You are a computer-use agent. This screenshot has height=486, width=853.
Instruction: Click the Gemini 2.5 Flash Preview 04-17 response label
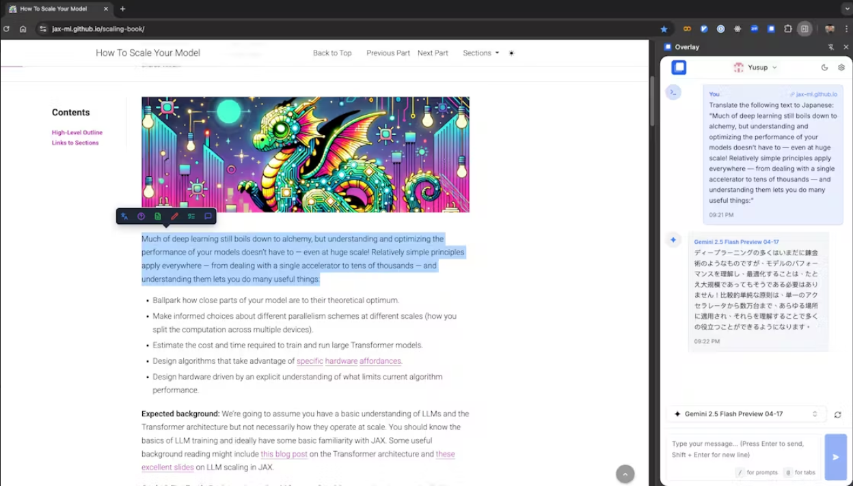tap(736, 242)
